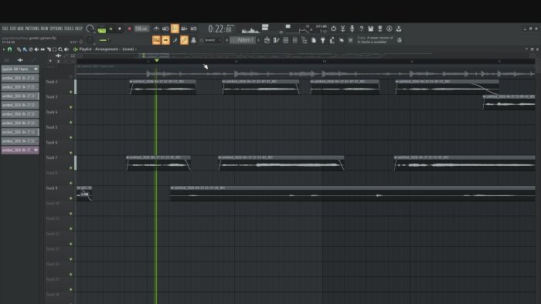Click the download content library icon
The height and width of the screenshot is (304, 541).
pyautogui.click(x=399, y=29)
